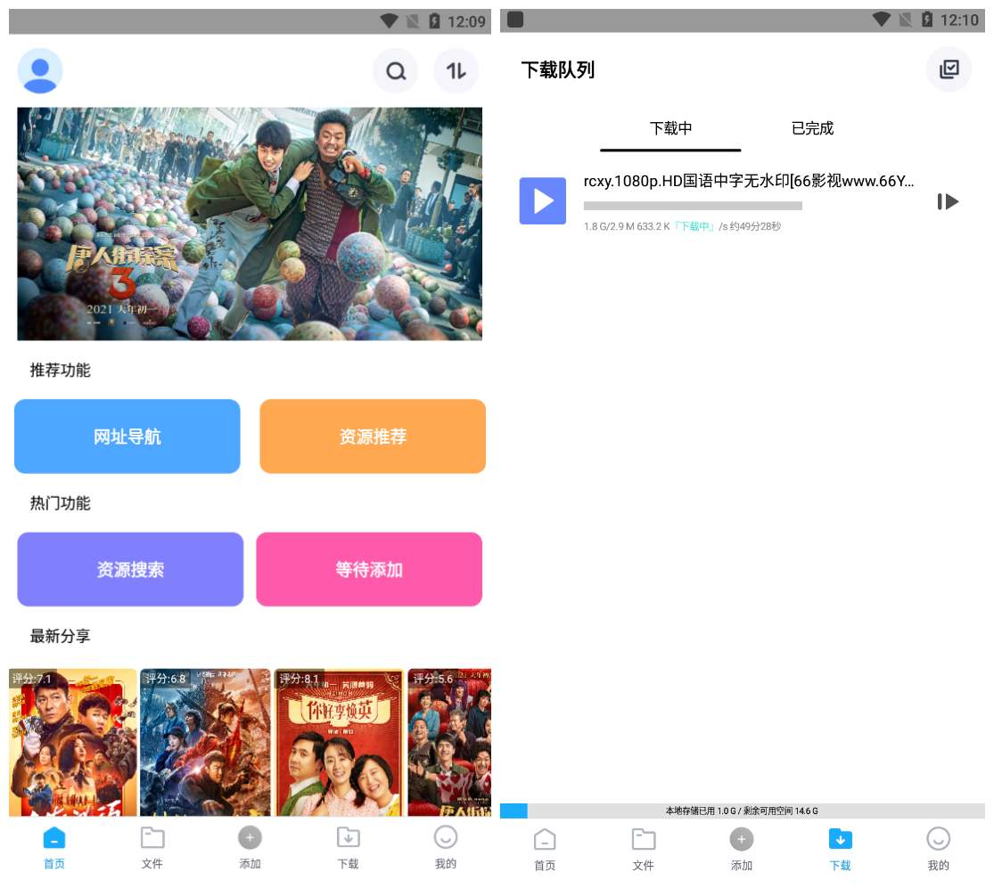This screenshot has width=994, height=888.
Task: Tap the 资源推荐 orange button
Action: [x=372, y=436]
